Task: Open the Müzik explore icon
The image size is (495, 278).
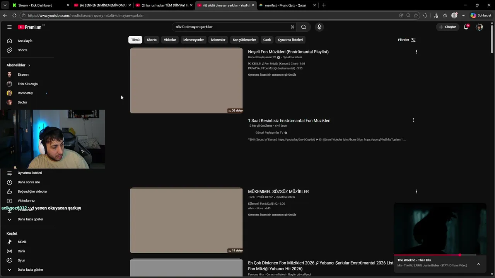Action: [x=9, y=242]
